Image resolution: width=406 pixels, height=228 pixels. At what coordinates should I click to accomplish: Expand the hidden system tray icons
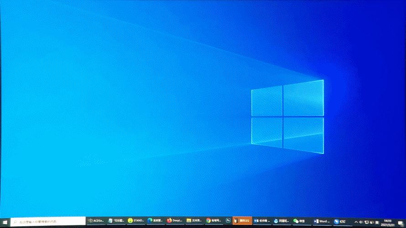pos(356,222)
